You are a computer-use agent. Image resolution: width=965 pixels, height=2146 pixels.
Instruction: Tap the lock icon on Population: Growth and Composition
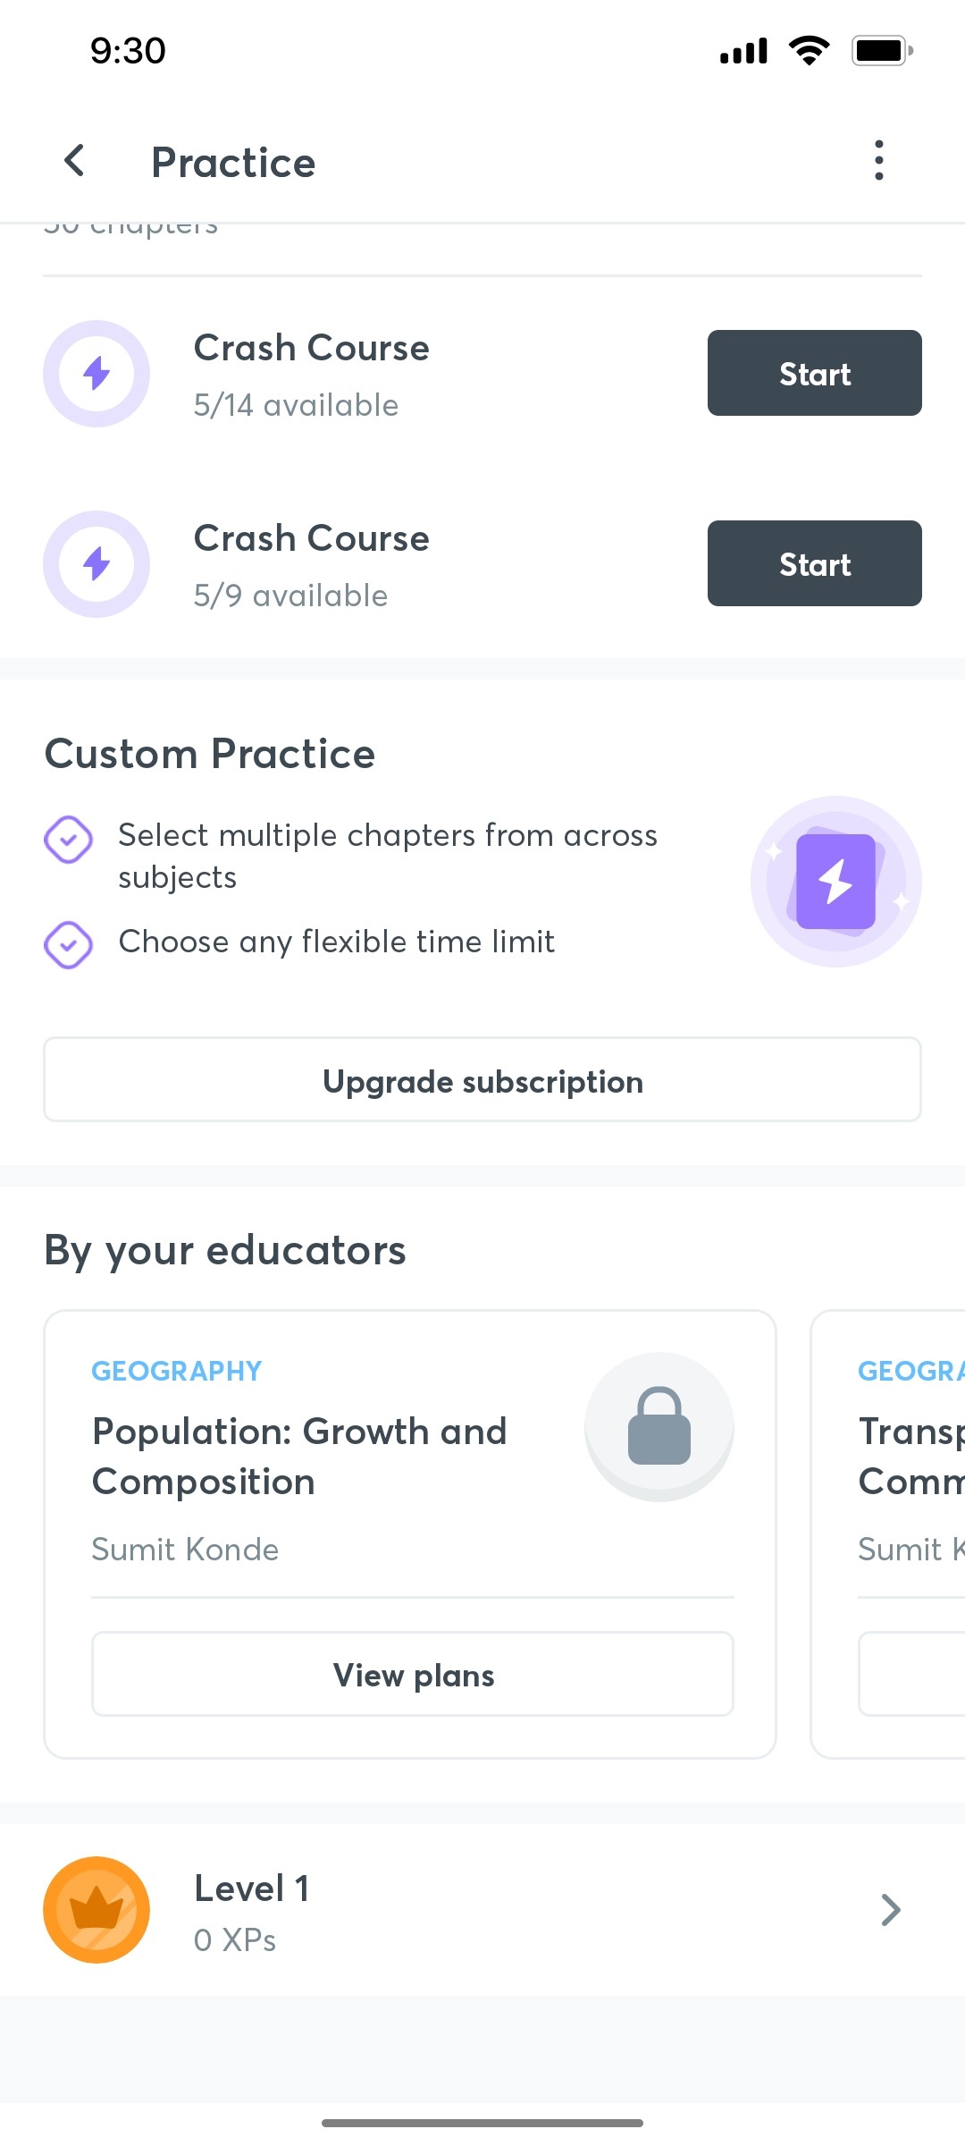(x=659, y=1426)
